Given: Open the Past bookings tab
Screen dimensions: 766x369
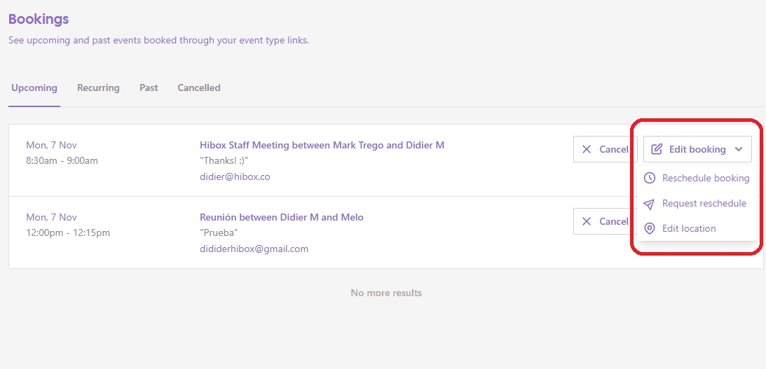Looking at the screenshot, I should pos(149,88).
